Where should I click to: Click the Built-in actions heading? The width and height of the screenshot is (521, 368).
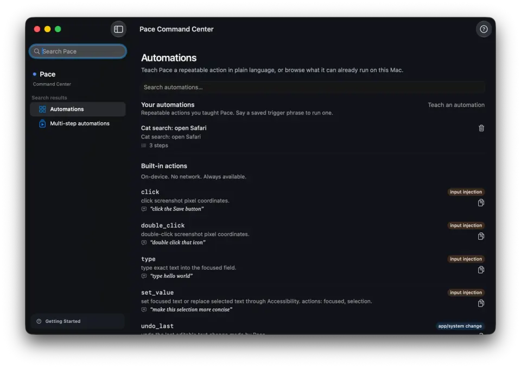tap(164, 166)
